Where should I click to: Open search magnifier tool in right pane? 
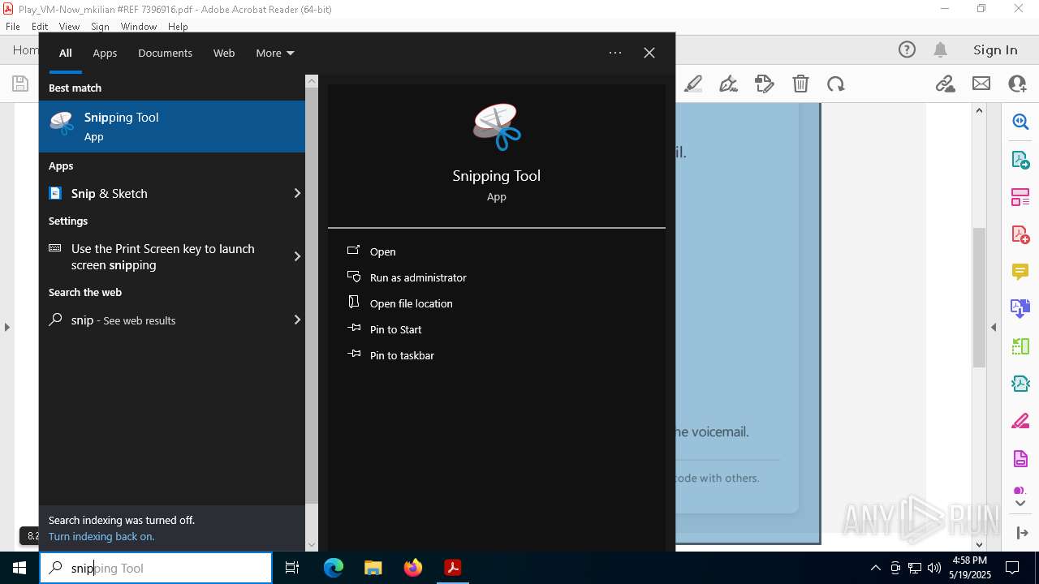point(1020,122)
